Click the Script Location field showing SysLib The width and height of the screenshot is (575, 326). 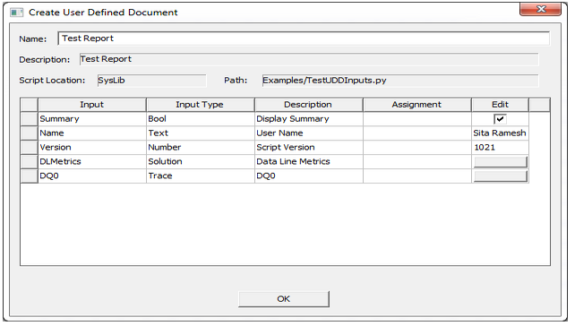click(152, 81)
